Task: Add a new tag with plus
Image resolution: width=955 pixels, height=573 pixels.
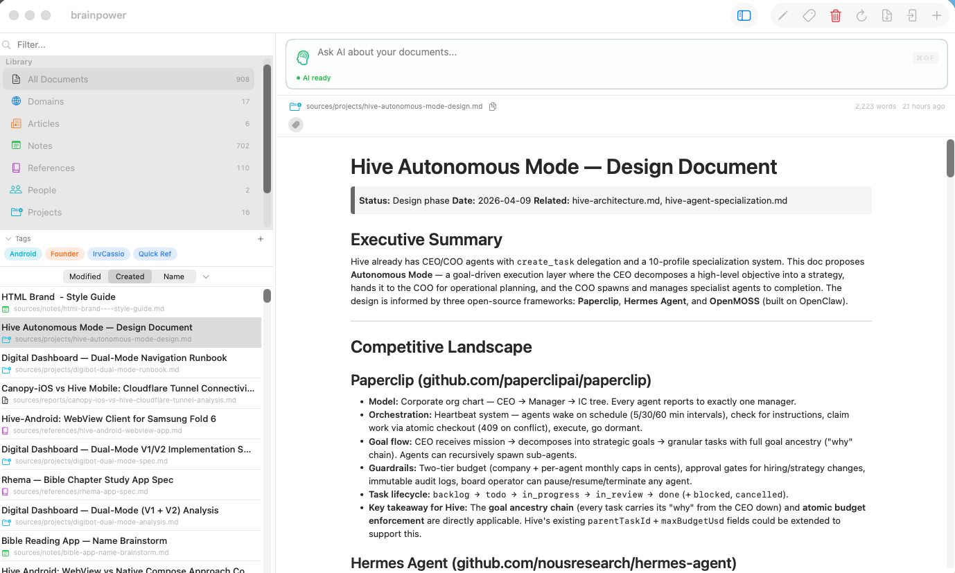Action: [x=261, y=239]
